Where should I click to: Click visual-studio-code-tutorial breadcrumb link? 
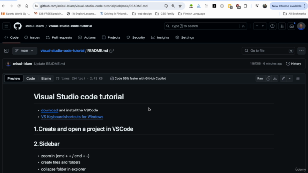63,51
